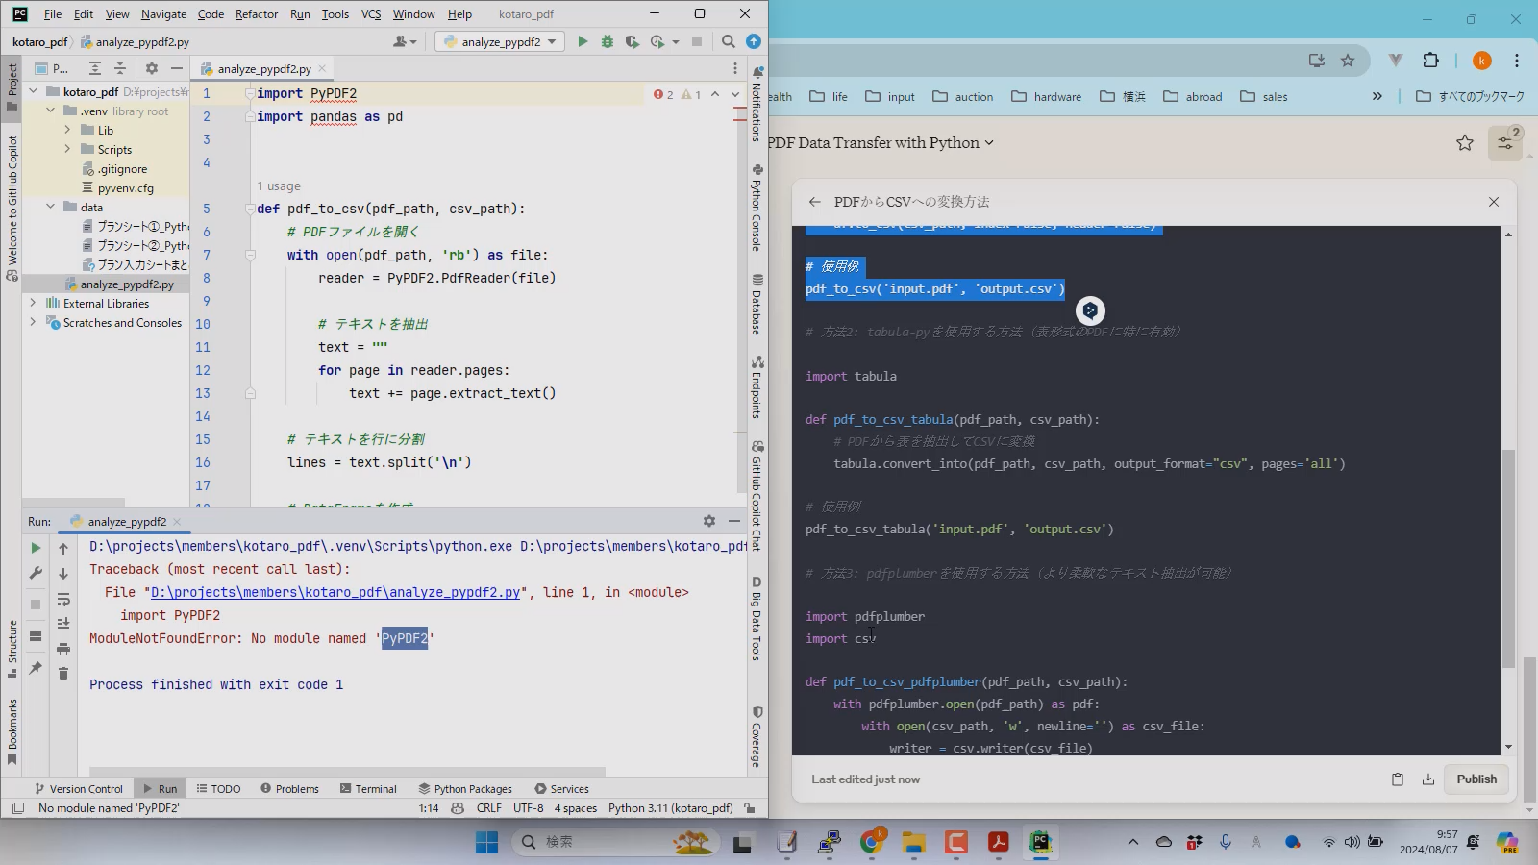Click the Run with Coverage icon
Image resolution: width=1538 pixels, height=865 pixels.
pos(632,41)
